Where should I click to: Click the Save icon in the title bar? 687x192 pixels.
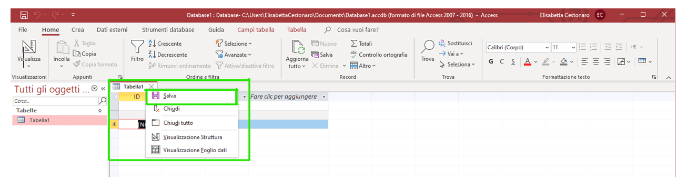24,15
